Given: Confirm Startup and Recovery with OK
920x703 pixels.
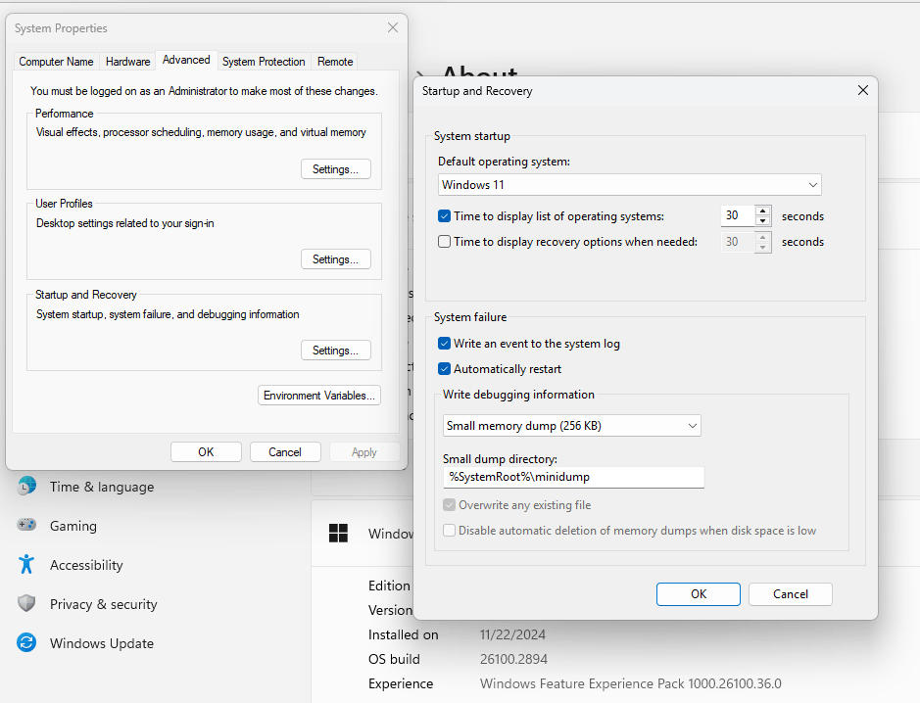Looking at the screenshot, I should 699,594.
